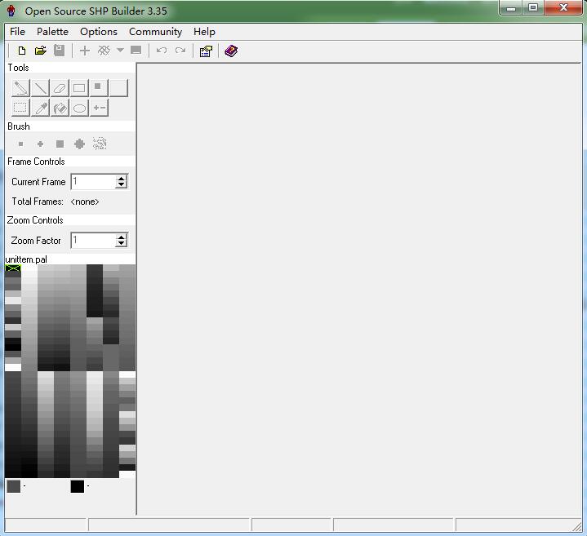Open Preferences from the toolbar icon
Viewport: 587px width, 536px height.
click(206, 51)
